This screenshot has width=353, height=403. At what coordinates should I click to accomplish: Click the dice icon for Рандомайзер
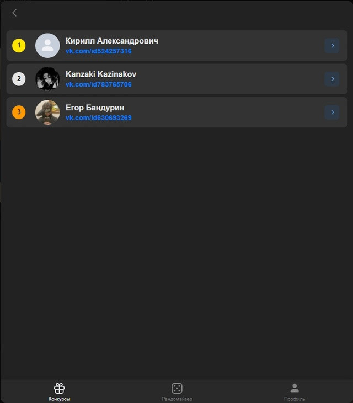(177, 388)
